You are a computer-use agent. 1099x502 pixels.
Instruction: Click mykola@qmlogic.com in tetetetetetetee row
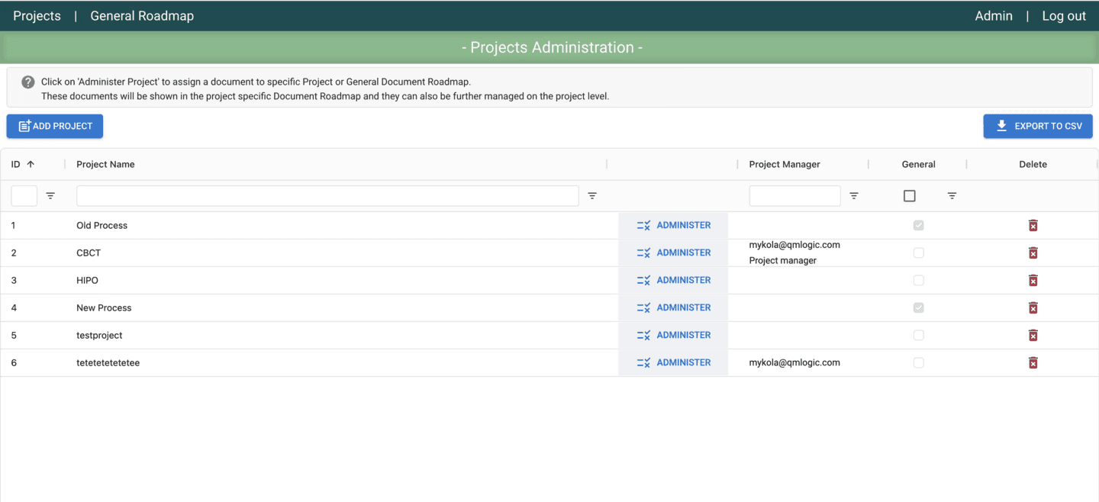(794, 362)
